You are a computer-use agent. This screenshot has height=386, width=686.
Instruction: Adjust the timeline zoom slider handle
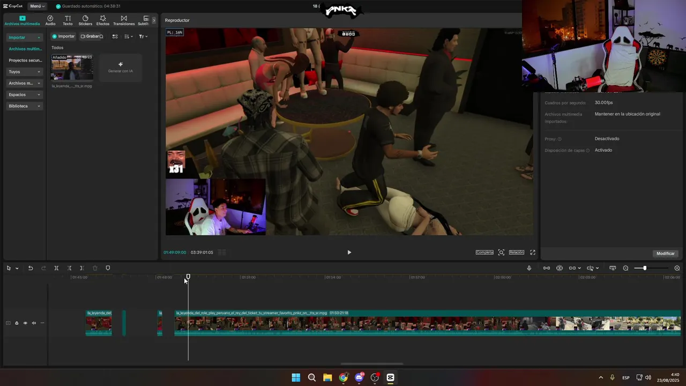(x=645, y=268)
